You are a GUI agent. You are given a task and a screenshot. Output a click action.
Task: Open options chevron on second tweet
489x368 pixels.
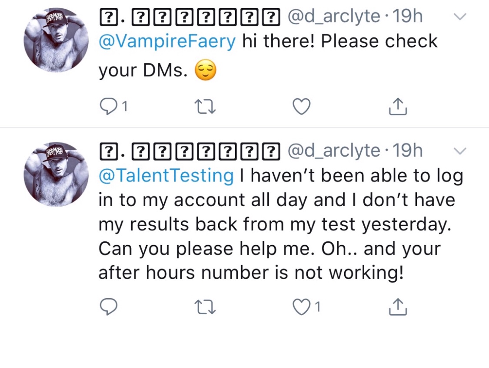coord(459,151)
